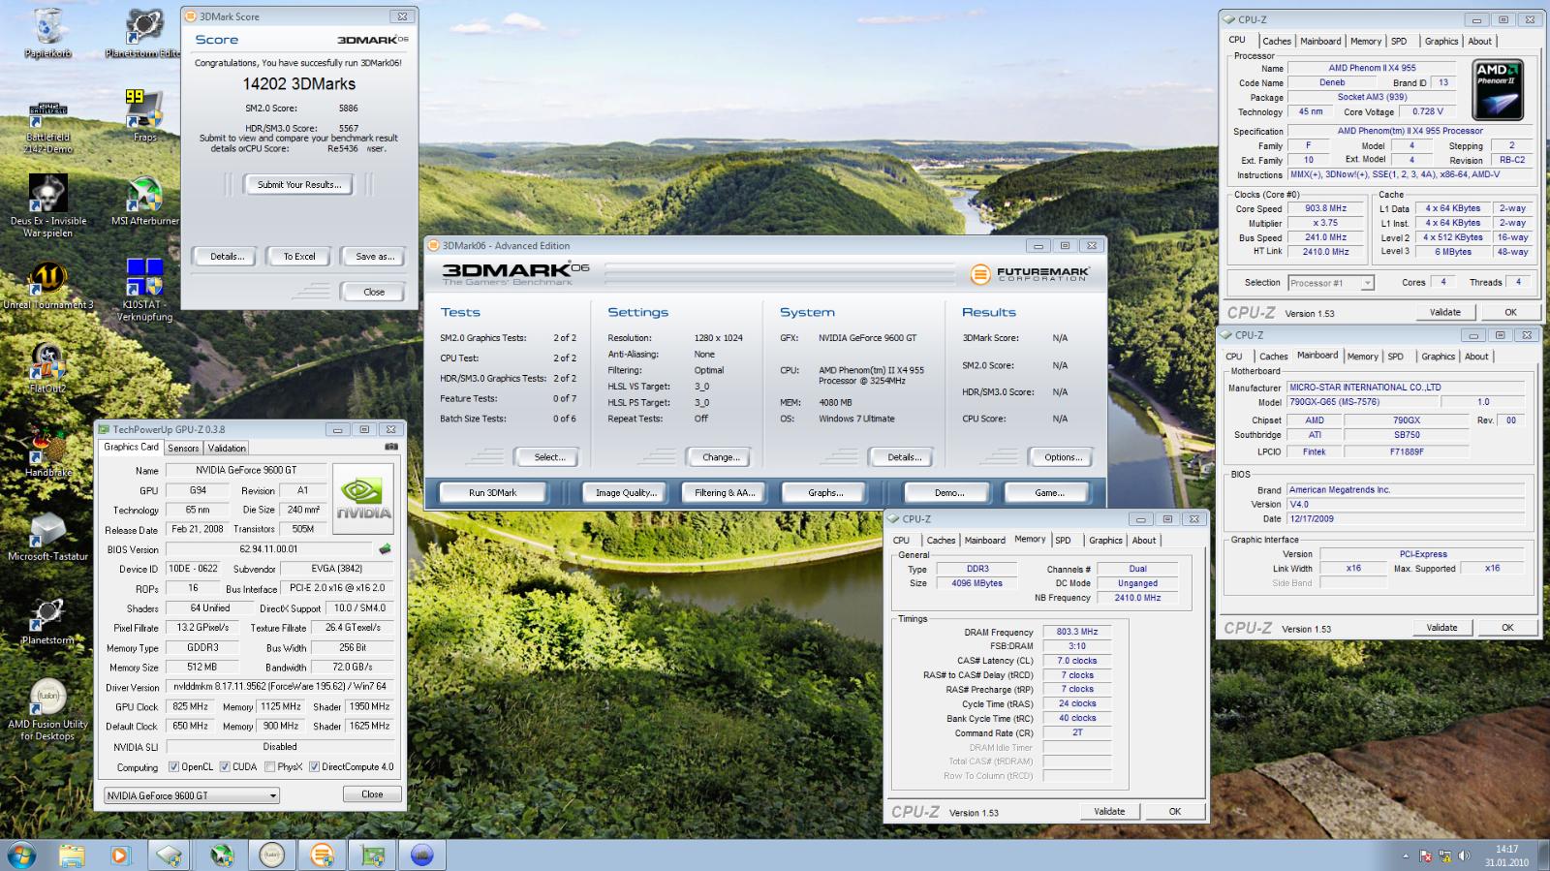Toggle the OpenCL checkbox in GPU-Z
1550x871 pixels.
173,767
